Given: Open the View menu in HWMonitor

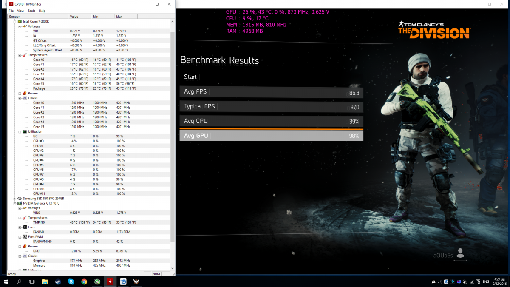Looking at the screenshot, I should pyautogui.click(x=20, y=11).
